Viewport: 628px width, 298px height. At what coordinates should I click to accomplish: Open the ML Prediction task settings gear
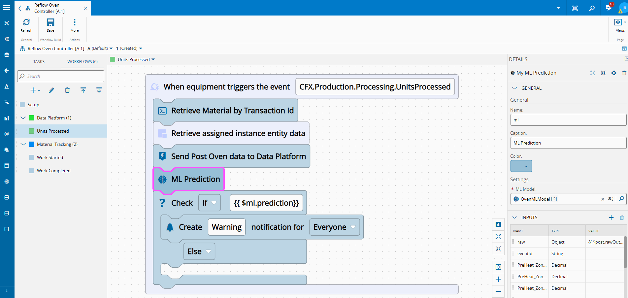click(x=613, y=73)
